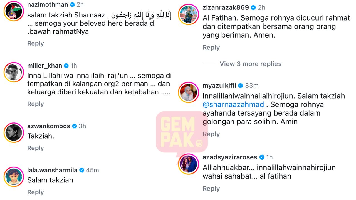356x200 pixels.
Task: Open myazulkifli's profile avatar
Action: [189, 92]
